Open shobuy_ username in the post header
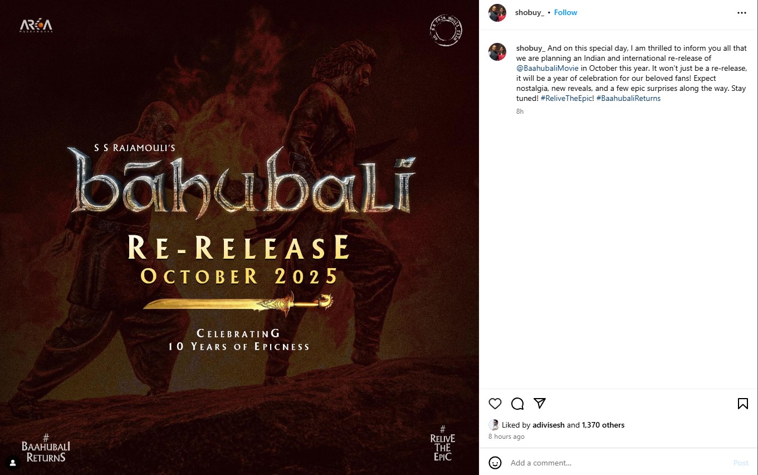Viewport: 758px width, 475px height. point(530,12)
